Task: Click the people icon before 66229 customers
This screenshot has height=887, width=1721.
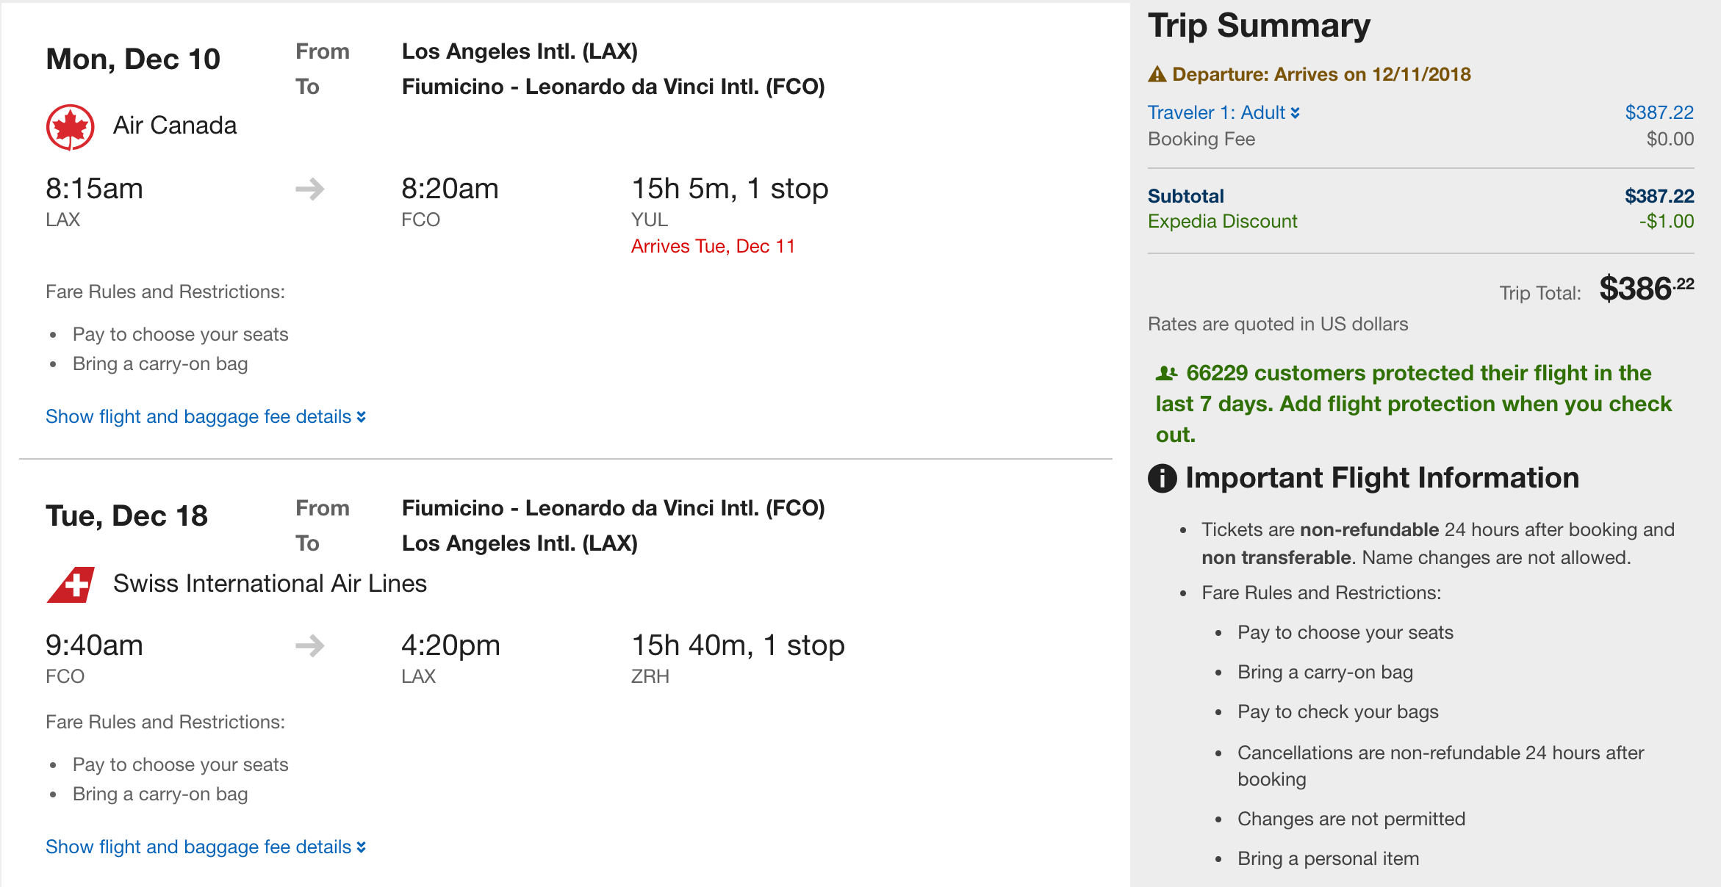Action: click(1166, 374)
